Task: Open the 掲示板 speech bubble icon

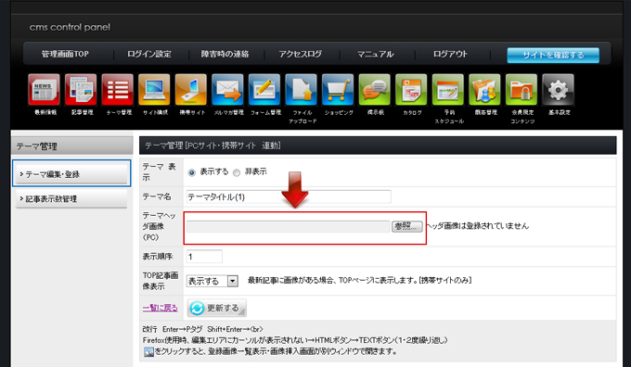Action: (375, 89)
